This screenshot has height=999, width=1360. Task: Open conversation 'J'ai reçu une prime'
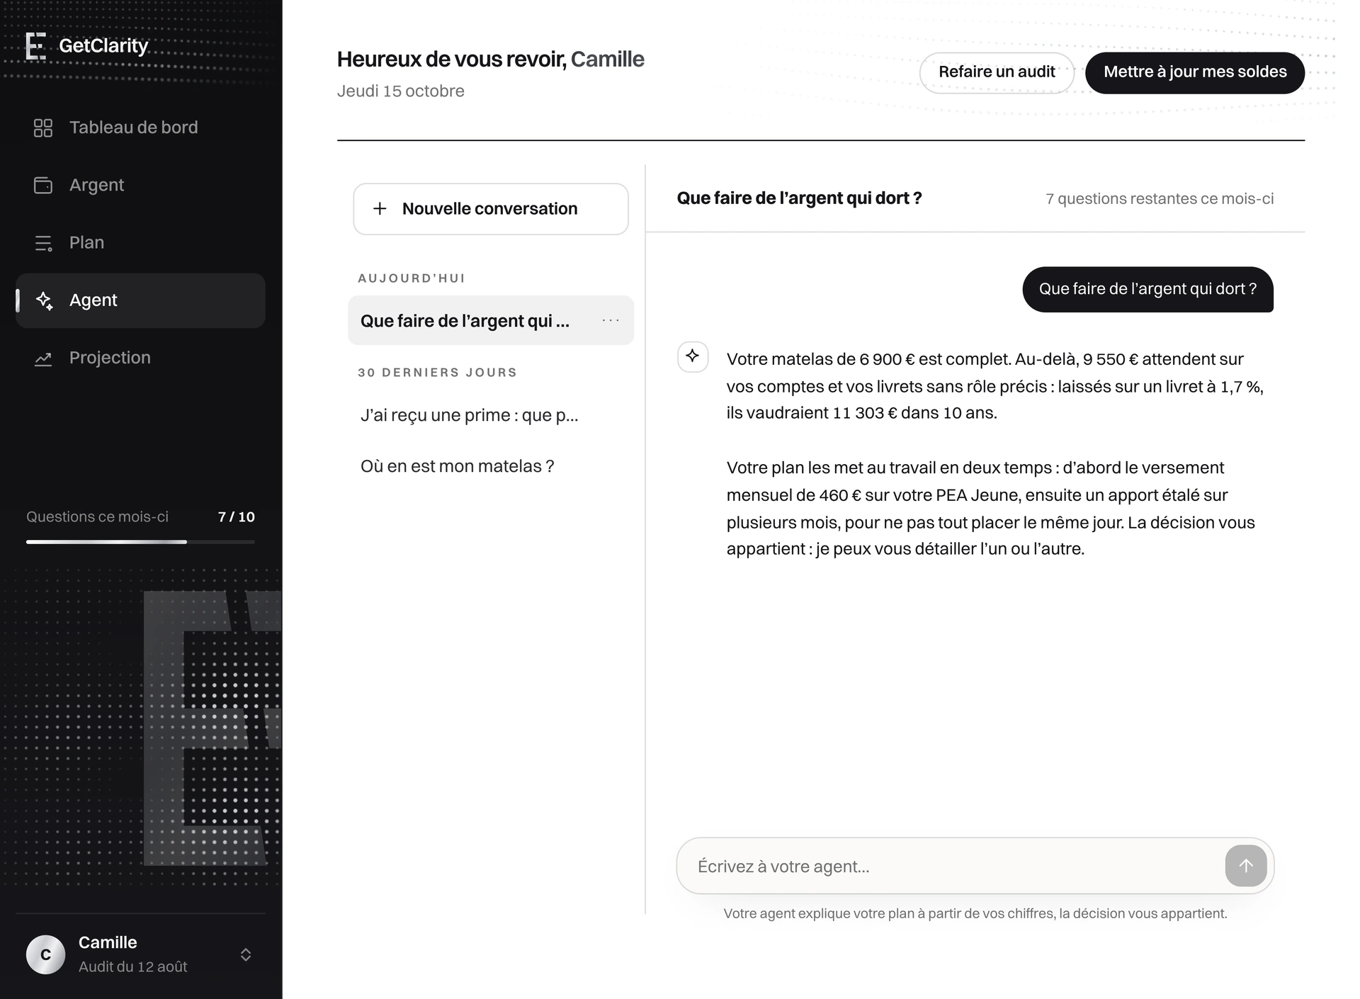491,415
